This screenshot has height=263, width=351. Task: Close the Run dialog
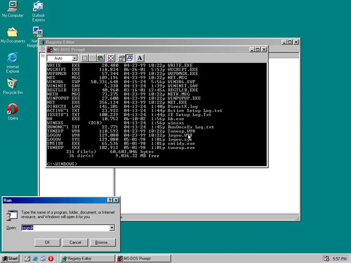tap(116, 200)
